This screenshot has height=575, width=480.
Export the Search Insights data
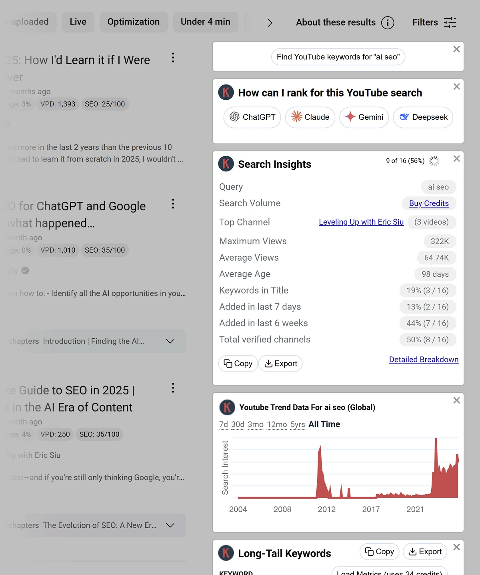tap(280, 364)
